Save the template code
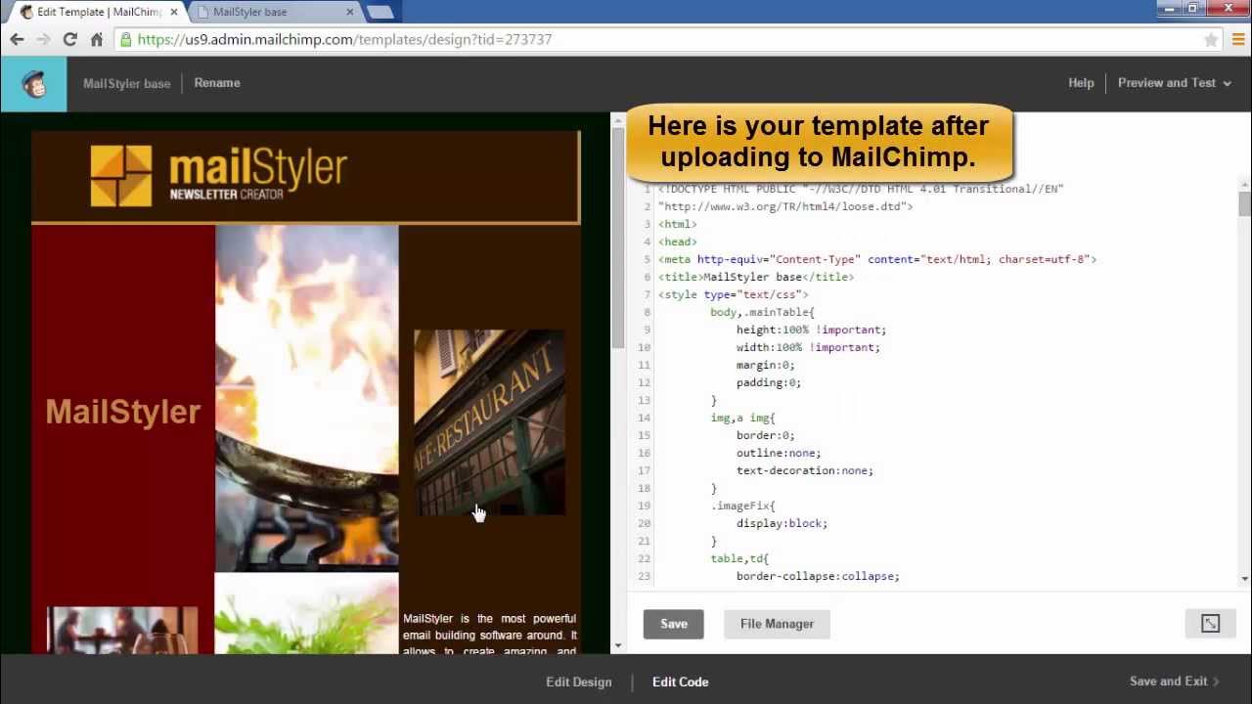The image size is (1252, 704). point(674,624)
